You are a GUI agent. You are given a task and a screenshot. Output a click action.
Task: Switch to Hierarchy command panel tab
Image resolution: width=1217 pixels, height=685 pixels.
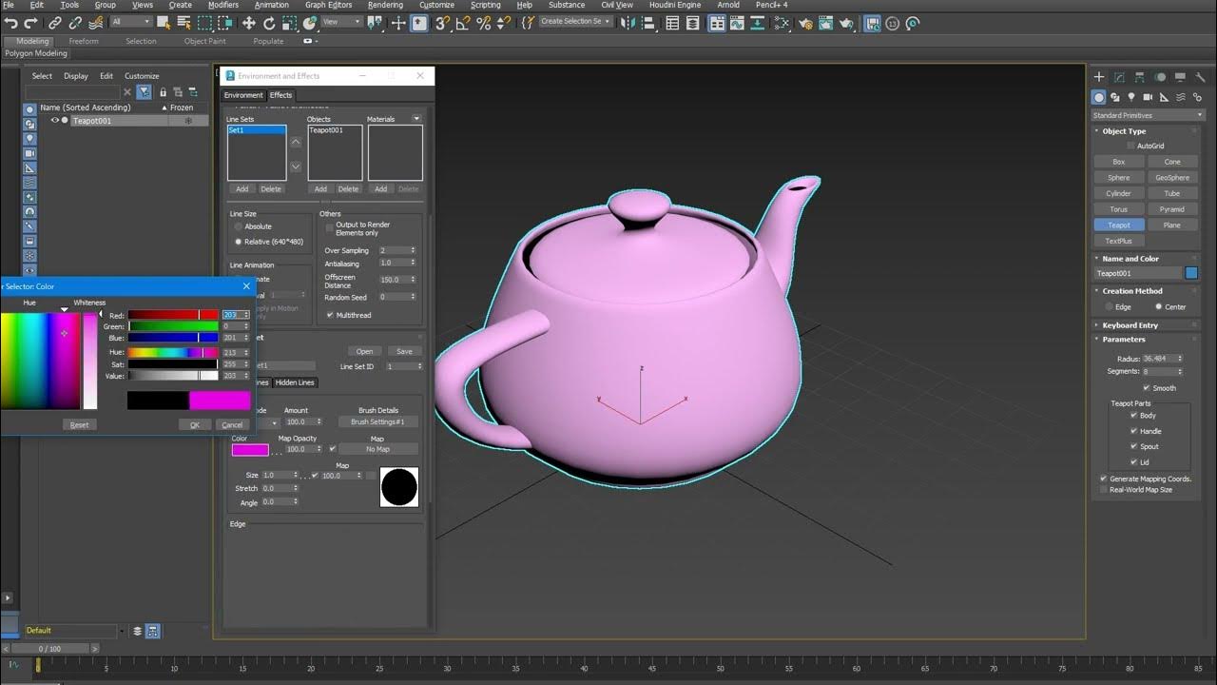tap(1139, 77)
